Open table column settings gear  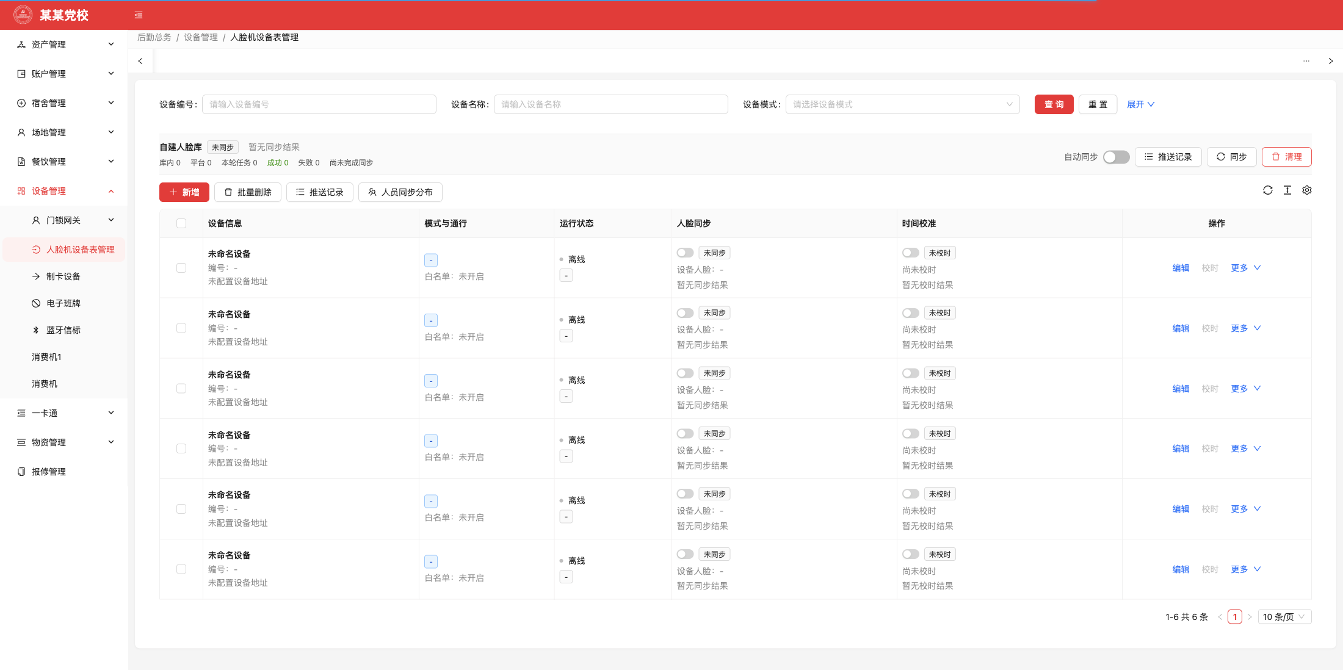click(x=1307, y=190)
